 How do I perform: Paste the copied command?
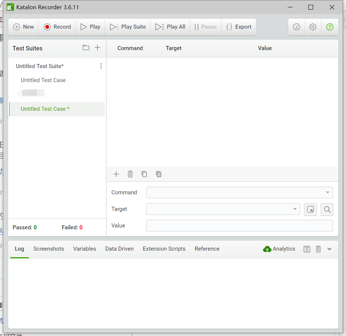pyautogui.click(x=159, y=174)
